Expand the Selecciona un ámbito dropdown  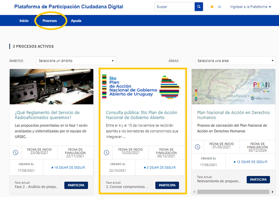pos(76,61)
